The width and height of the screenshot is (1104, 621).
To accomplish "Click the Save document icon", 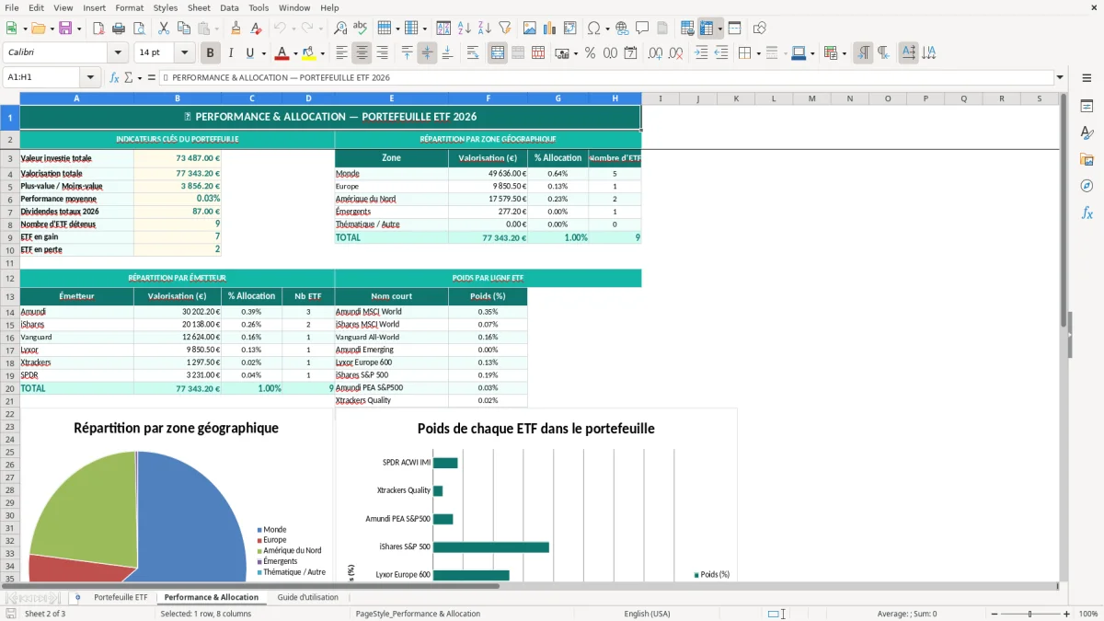I will pyautogui.click(x=65, y=29).
